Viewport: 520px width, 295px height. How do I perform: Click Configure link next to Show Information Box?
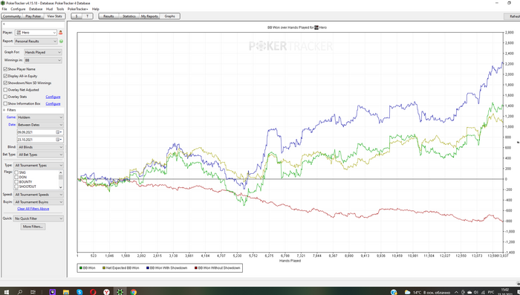(x=53, y=103)
